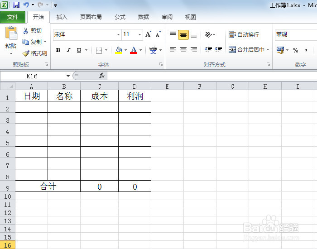Image resolution: width=317 pixels, height=249 pixels.
Task: Apply comma style number format
Action: pos(306,50)
